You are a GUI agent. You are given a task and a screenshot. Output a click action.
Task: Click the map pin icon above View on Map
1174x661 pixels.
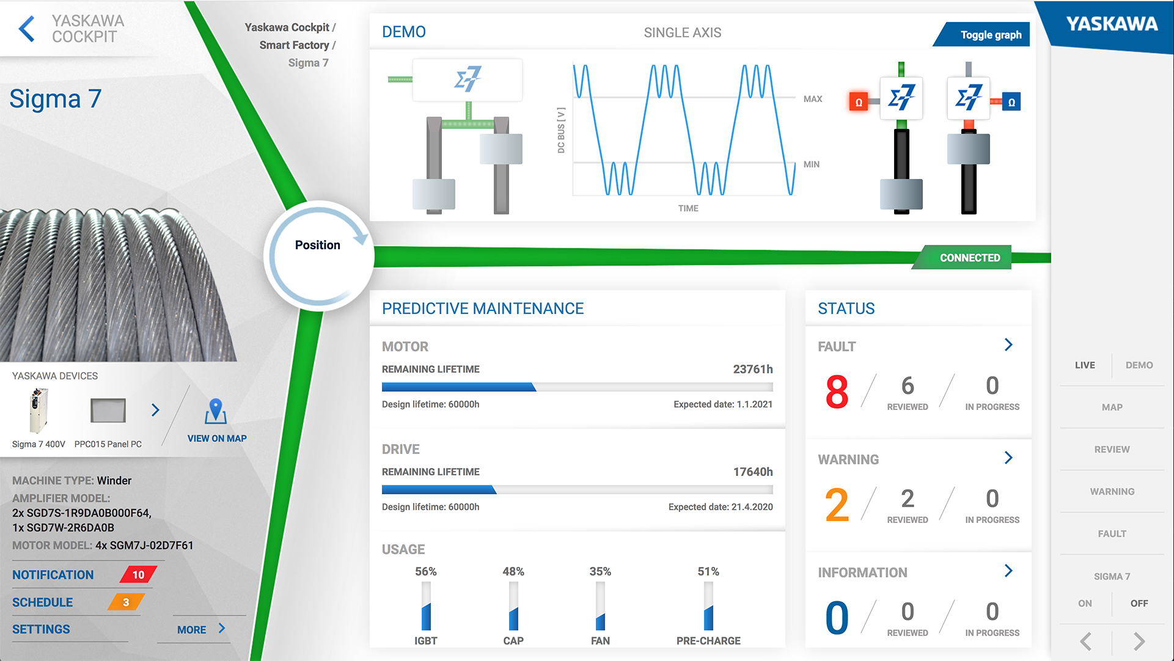point(216,411)
